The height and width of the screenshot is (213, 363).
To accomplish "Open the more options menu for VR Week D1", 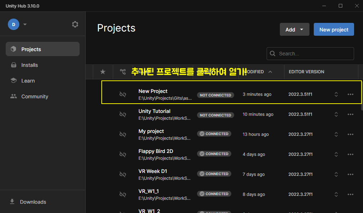I will (x=351, y=174).
